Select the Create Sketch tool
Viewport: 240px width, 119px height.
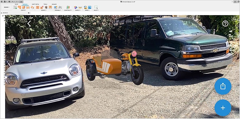[15, 7]
